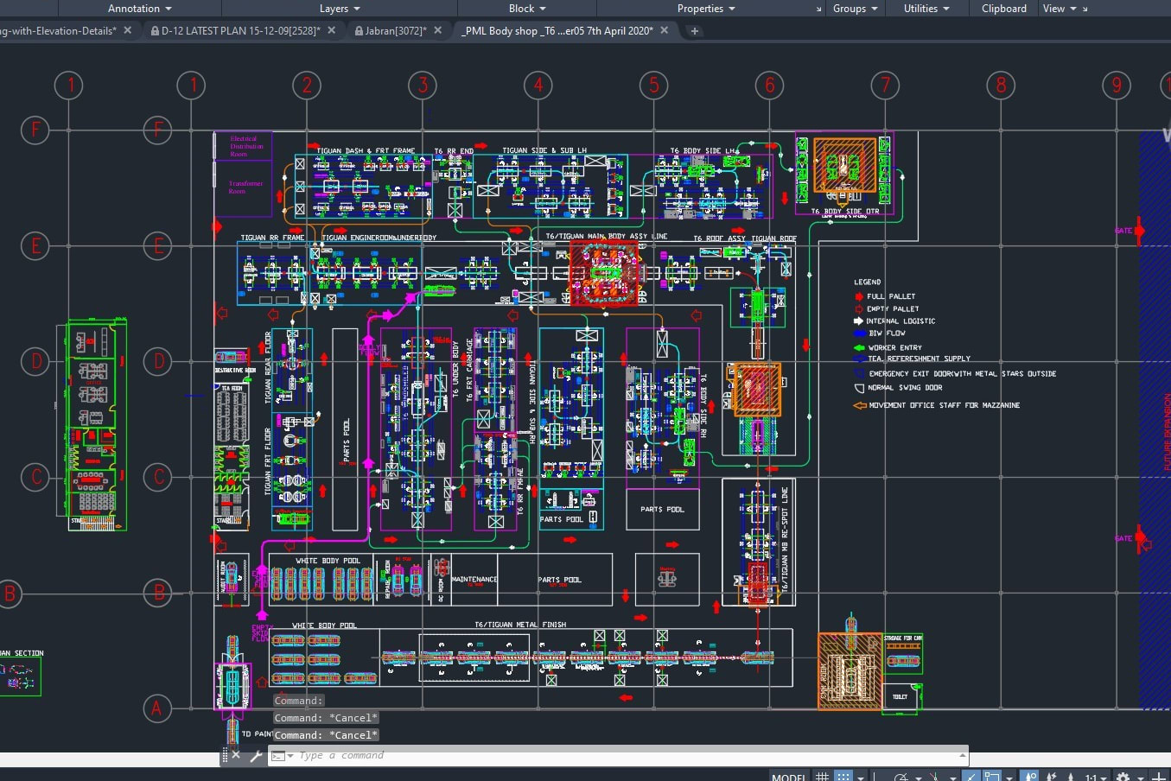Switch to D-12 LATEST PLAN drawing tab
The width and height of the screenshot is (1171, 781).
tap(240, 30)
